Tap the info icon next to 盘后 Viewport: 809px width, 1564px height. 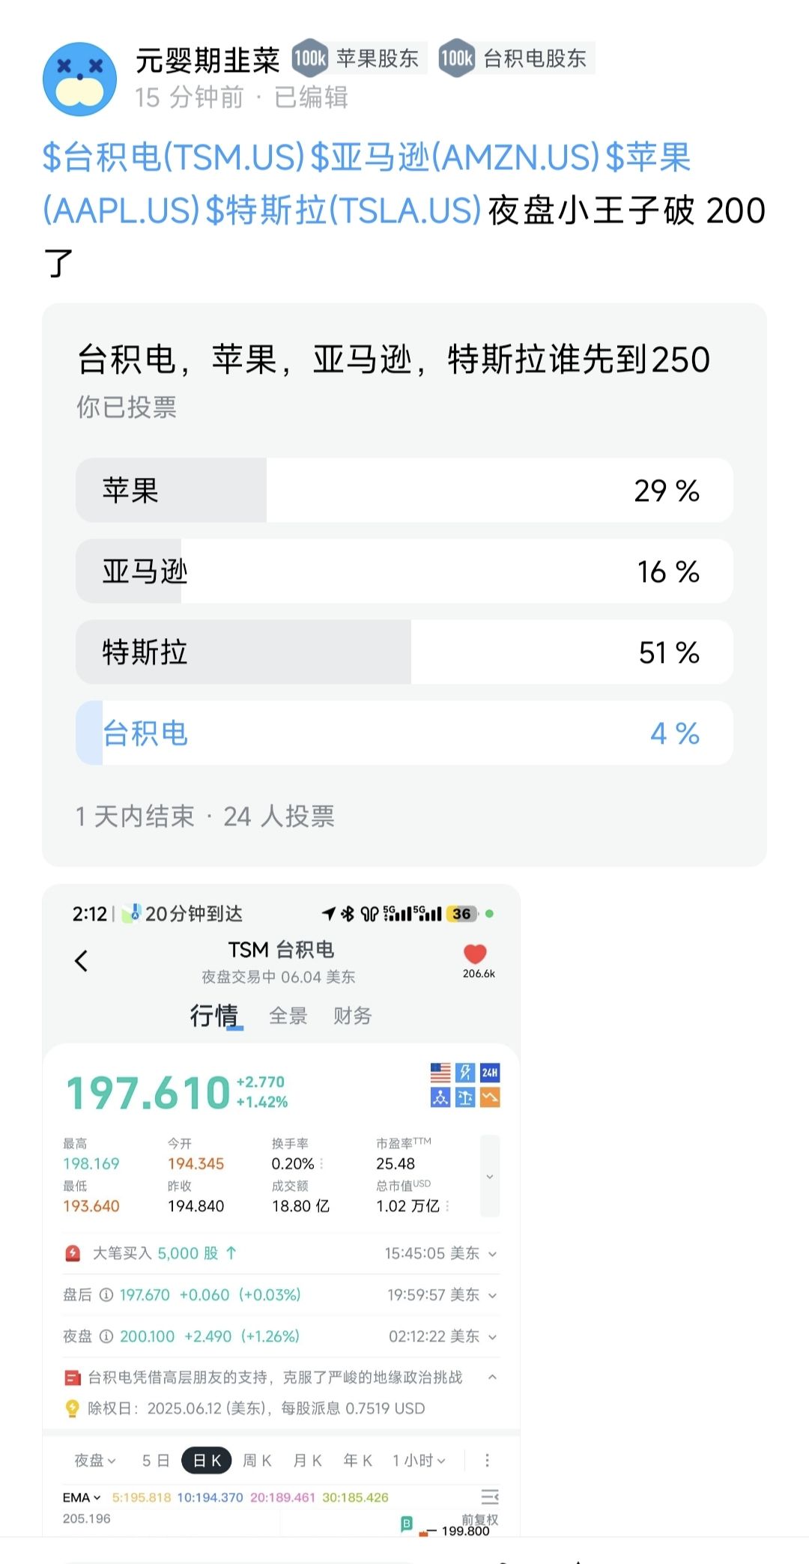point(106,1295)
